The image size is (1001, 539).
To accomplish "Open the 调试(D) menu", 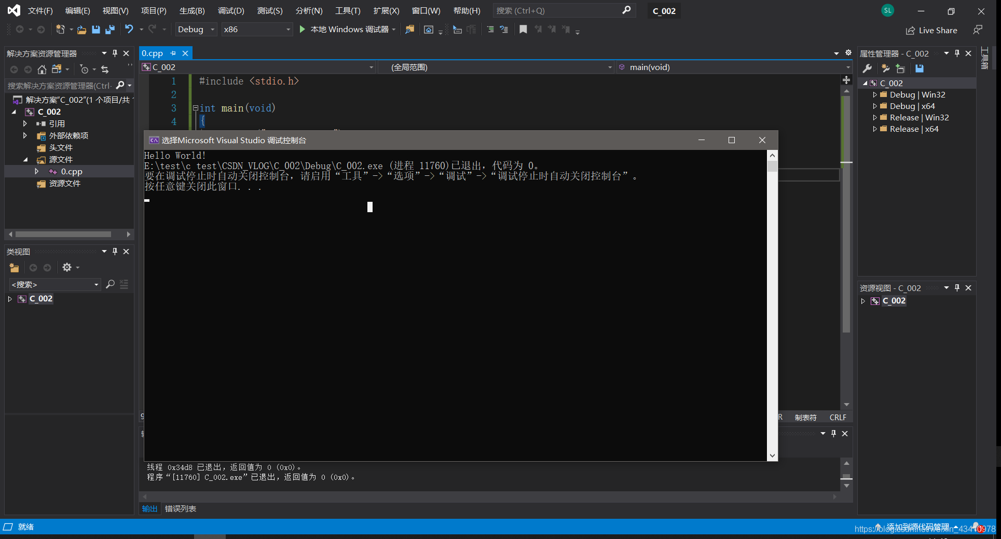I will coord(231,10).
